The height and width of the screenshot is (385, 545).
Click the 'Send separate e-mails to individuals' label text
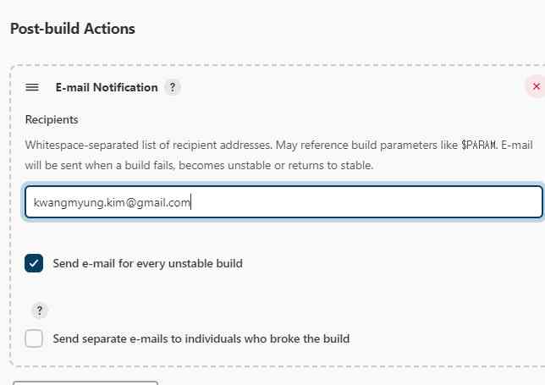(201, 338)
